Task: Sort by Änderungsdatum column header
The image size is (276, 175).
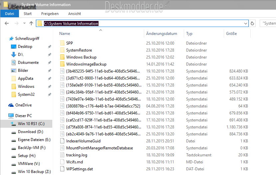Action: (x=161, y=33)
